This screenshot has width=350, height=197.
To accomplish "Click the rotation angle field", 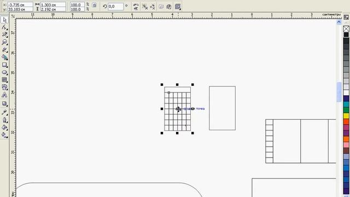I will point(115,7).
